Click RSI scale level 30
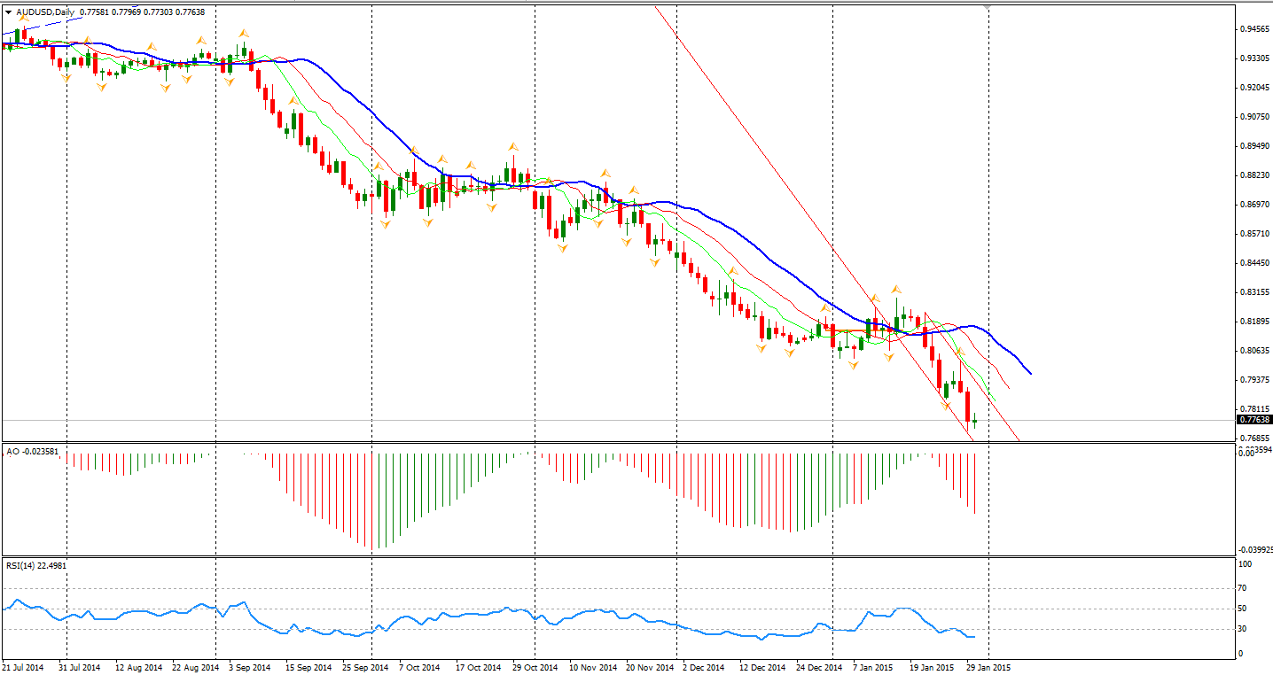The width and height of the screenshot is (1273, 675). (1243, 629)
